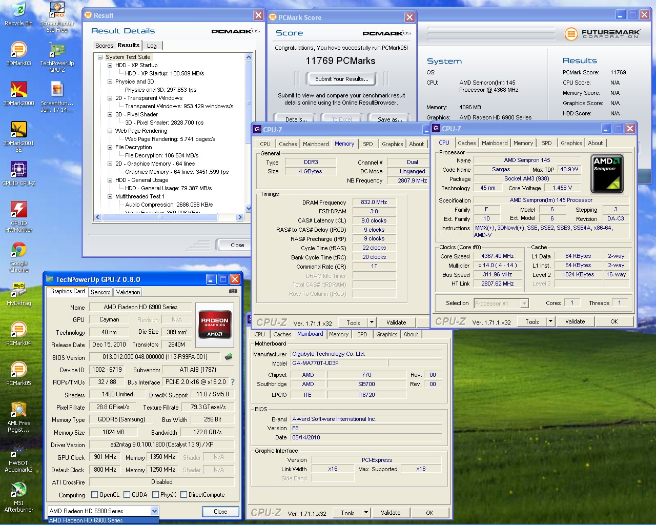This screenshot has width=656, height=525.
Task: Open the Sensors tab in GPU-Z
Action: pos(100,292)
